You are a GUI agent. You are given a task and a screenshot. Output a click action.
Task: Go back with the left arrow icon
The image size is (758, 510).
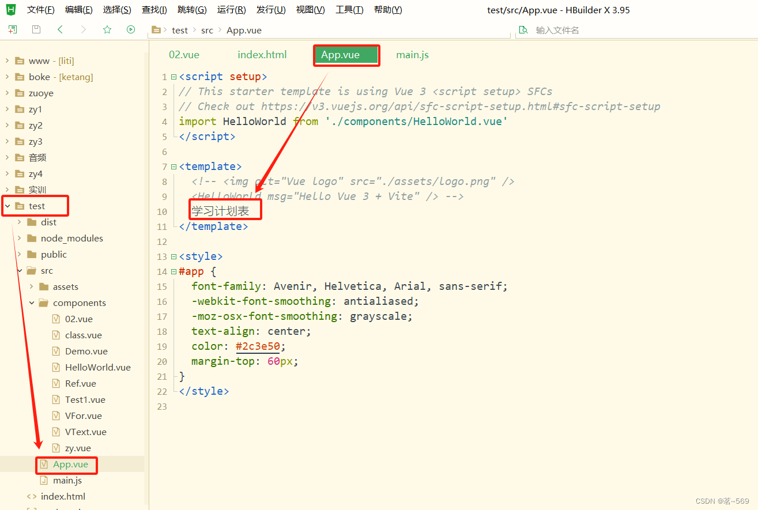pos(60,29)
